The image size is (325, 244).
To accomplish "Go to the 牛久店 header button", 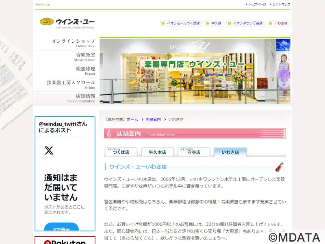I will coord(214,23).
